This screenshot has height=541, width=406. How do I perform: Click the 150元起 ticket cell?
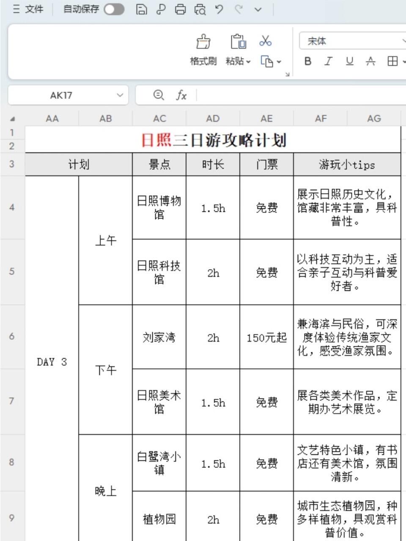267,337
